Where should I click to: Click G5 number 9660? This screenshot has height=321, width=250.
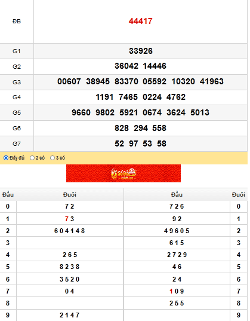[81, 112]
